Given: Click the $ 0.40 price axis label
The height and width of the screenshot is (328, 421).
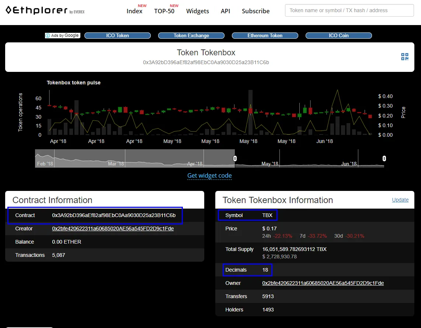Looking at the screenshot, I should tap(385, 96).
